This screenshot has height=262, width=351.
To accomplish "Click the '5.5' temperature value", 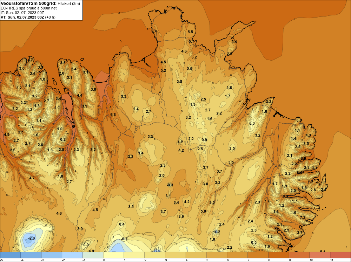I will click(x=190, y=32).
